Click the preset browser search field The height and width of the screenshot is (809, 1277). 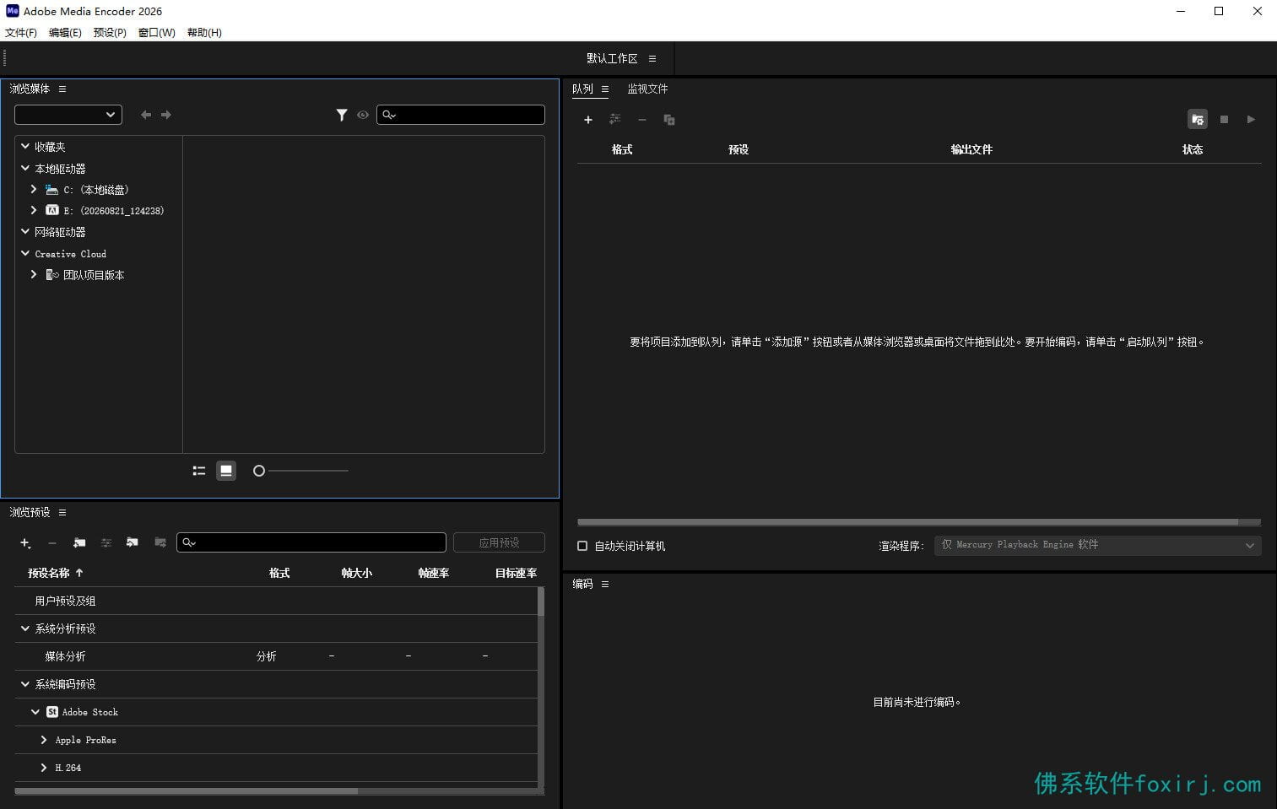click(x=311, y=542)
